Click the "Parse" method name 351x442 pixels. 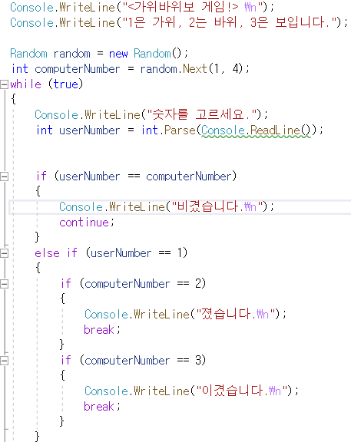(180, 130)
